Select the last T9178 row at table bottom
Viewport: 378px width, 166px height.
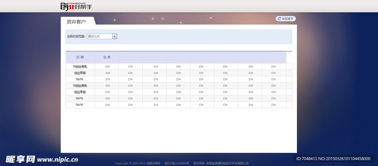tap(79, 105)
